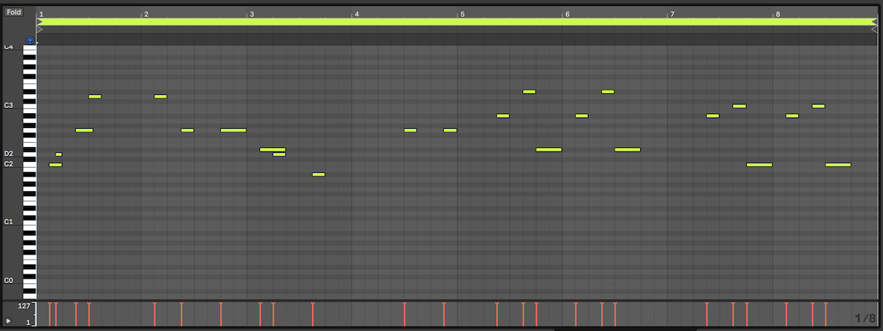Enable MIDI editor preview headphone icon
Viewport: 883px width, 331px height.
click(x=29, y=40)
